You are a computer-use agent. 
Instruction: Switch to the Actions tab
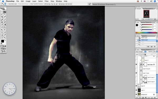coord(144,36)
